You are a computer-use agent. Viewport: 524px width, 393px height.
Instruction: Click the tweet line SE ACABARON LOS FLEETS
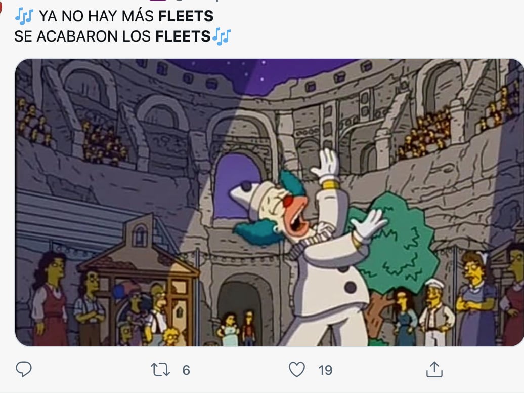113,36
